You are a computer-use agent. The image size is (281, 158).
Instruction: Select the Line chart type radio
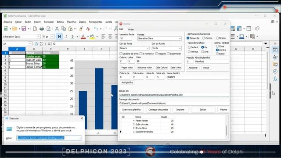202,52
